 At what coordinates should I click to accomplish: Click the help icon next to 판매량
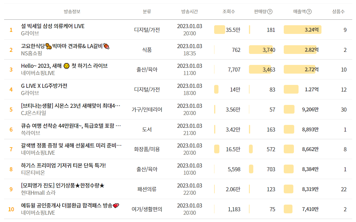click(x=270, y=12)
